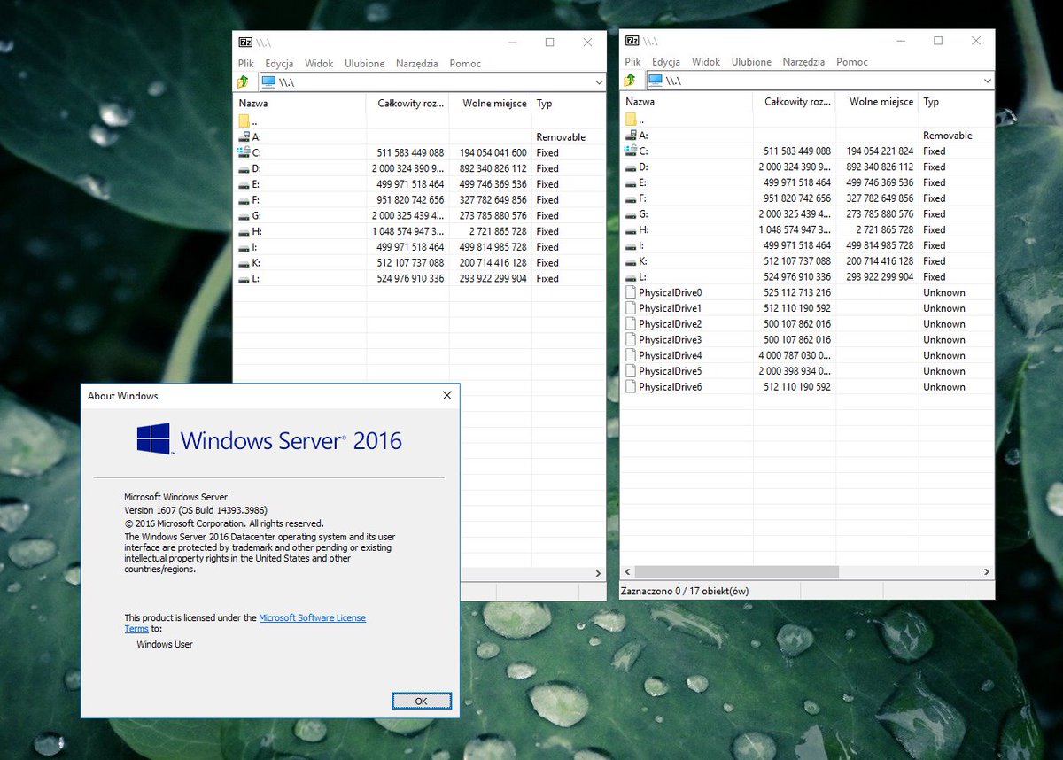Click OK in About Windows dialog
1063x760 pixels.
(x=422, y=701)
